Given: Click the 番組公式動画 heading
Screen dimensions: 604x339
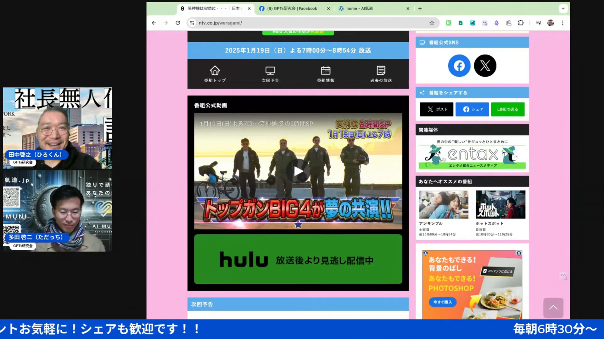Looking at the screenshot, I should (211, 105).
